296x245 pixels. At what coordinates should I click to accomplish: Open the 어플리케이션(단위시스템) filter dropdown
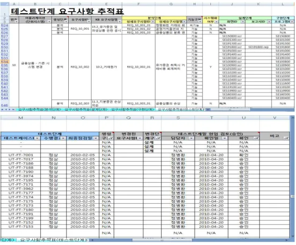point(49,22)
